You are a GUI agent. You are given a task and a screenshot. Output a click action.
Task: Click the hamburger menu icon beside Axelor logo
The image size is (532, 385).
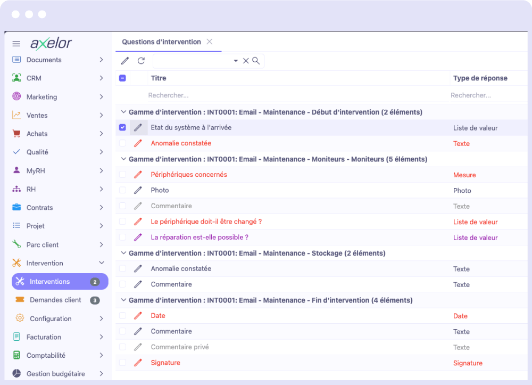coord(16,44)
